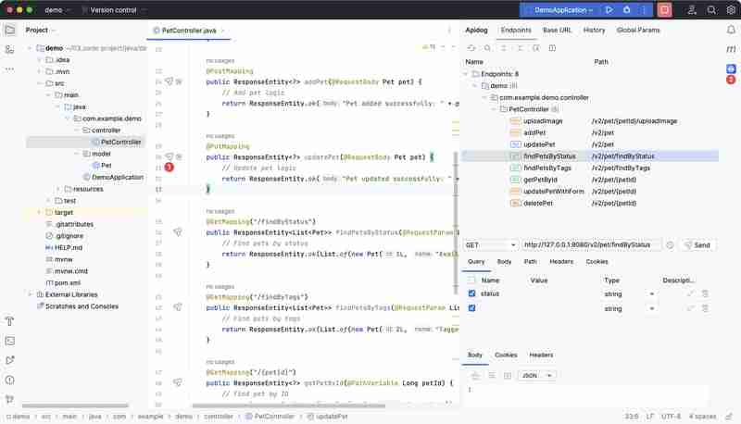Open the request Path tab

tap(530, 262)
